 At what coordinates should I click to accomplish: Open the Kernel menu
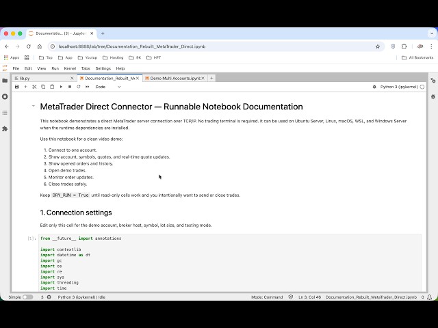click(x=70, y=68)
